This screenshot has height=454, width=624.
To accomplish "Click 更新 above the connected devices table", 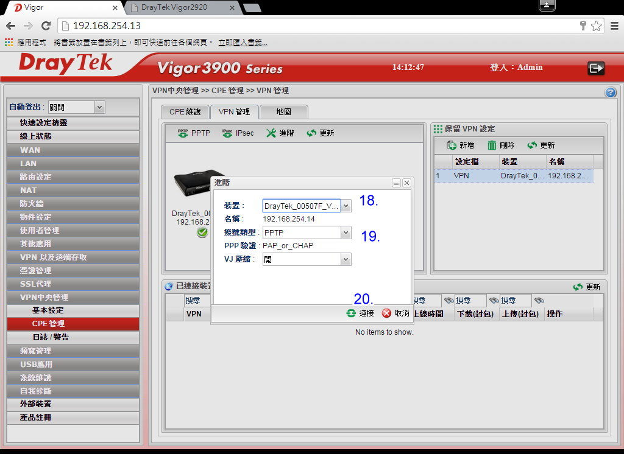I will point(587,287).
